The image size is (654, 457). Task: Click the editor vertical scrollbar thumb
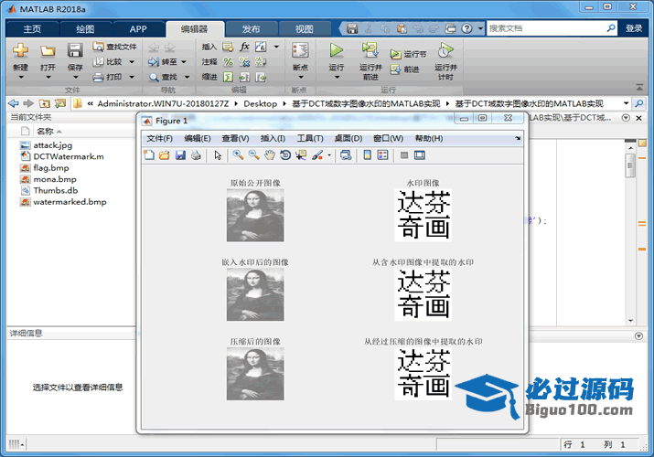(630, 165)
